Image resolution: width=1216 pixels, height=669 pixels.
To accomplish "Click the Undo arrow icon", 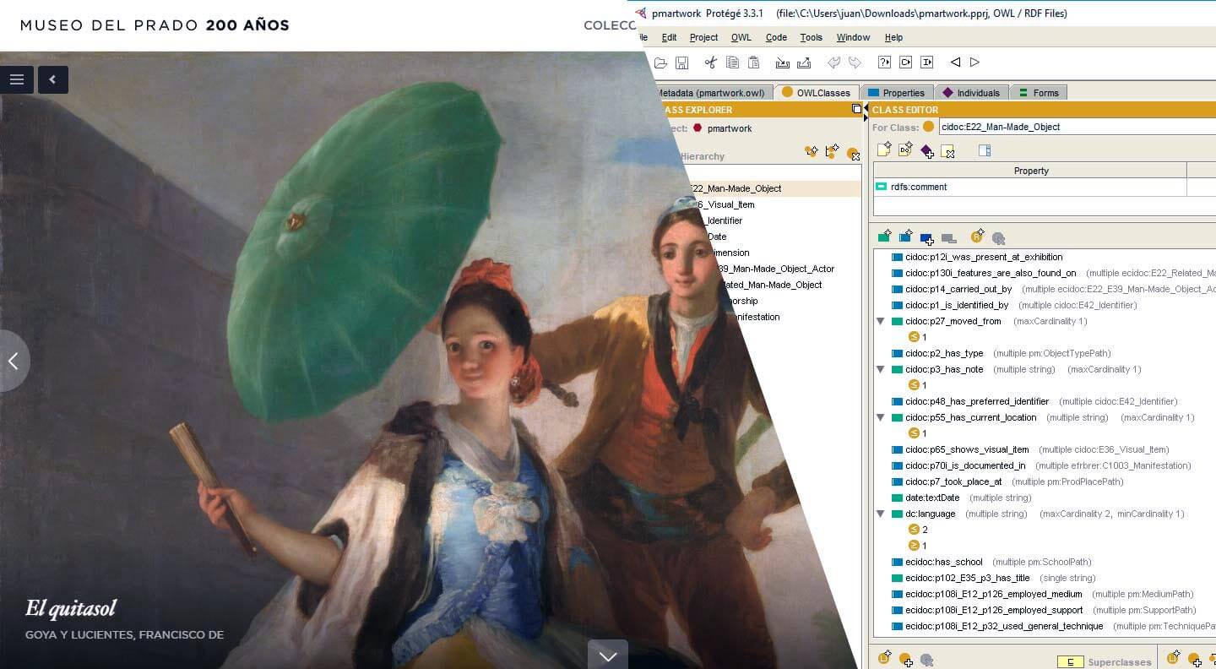I will [833, 63].
